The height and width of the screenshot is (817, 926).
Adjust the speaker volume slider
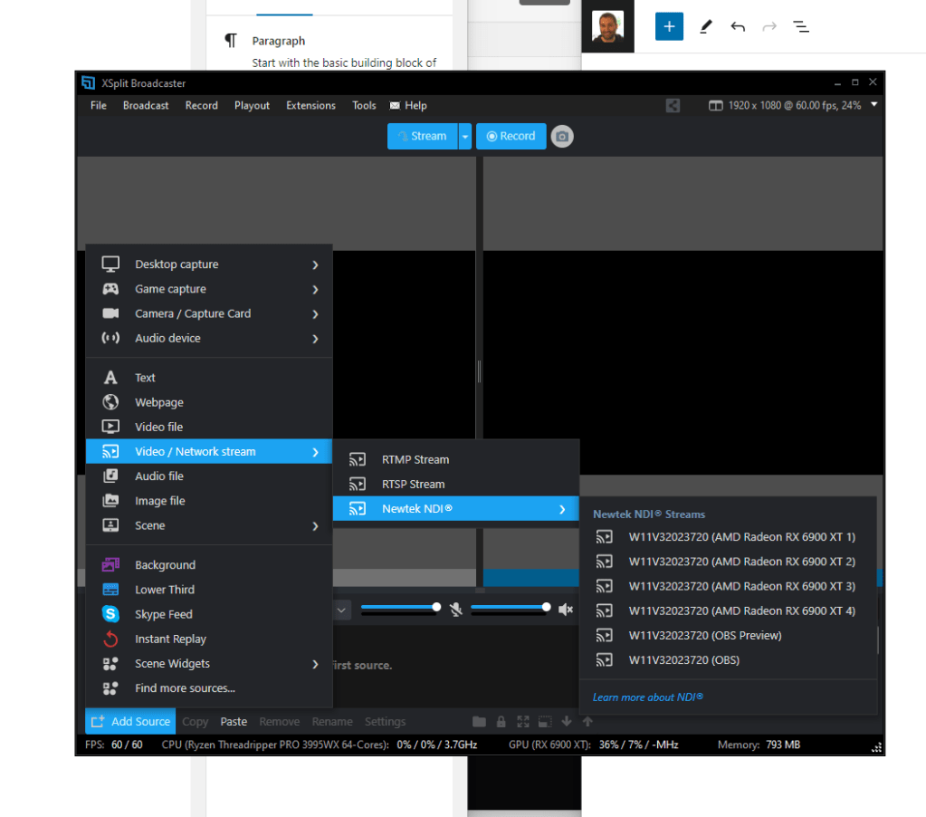click(511, 607)
